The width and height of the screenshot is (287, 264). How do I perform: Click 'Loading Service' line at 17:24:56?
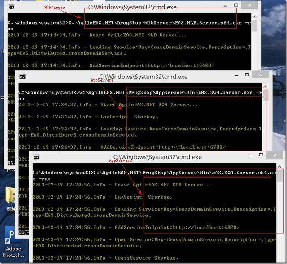[154, 212]
